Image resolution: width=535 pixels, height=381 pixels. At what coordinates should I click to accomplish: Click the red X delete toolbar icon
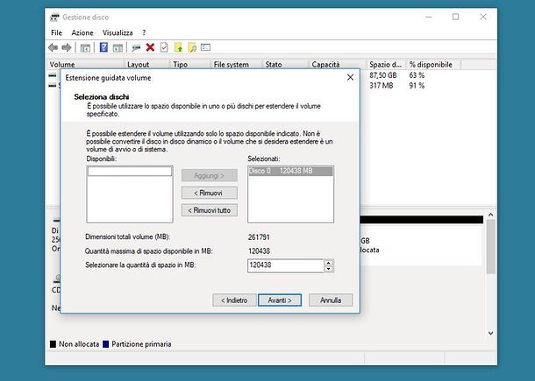(x=150, y=47)
